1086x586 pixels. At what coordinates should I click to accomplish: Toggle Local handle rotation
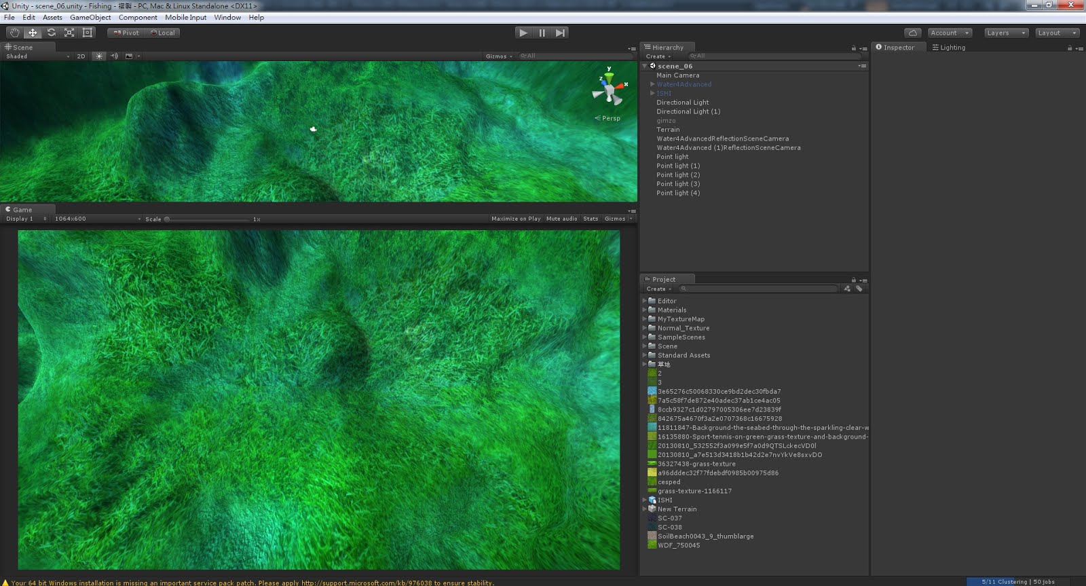162,33
